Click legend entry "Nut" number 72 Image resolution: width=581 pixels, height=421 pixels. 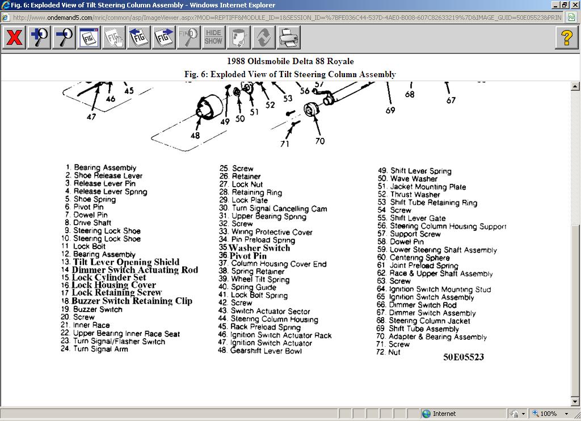click(394, 352)
